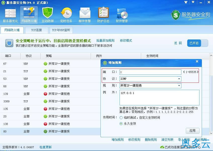Click the 端口 input field in dialog
This screenshot has width=213, height=151.
point(150,72)
